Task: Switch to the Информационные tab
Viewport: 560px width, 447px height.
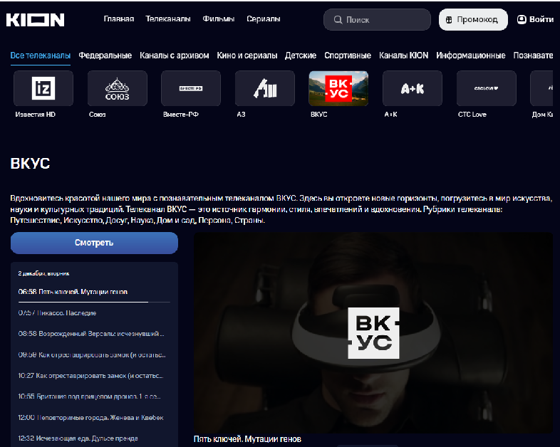Action: [471, 56]
